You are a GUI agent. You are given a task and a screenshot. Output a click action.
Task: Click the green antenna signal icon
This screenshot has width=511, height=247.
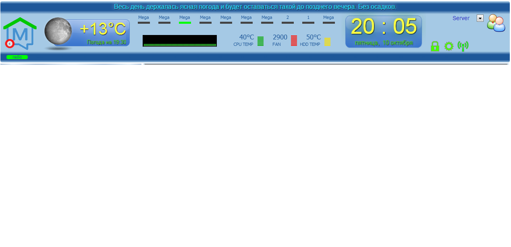(x=463, y=46)
